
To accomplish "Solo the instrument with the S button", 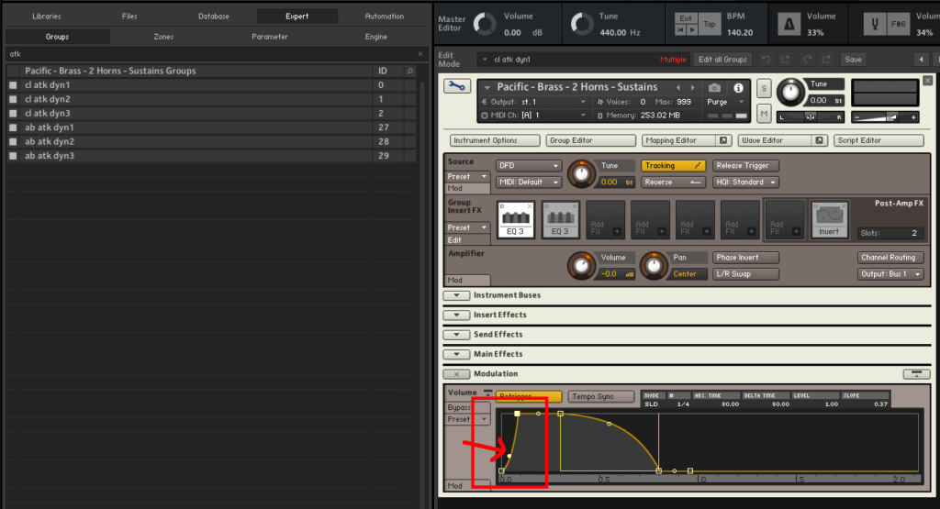I will pos(764,88).
